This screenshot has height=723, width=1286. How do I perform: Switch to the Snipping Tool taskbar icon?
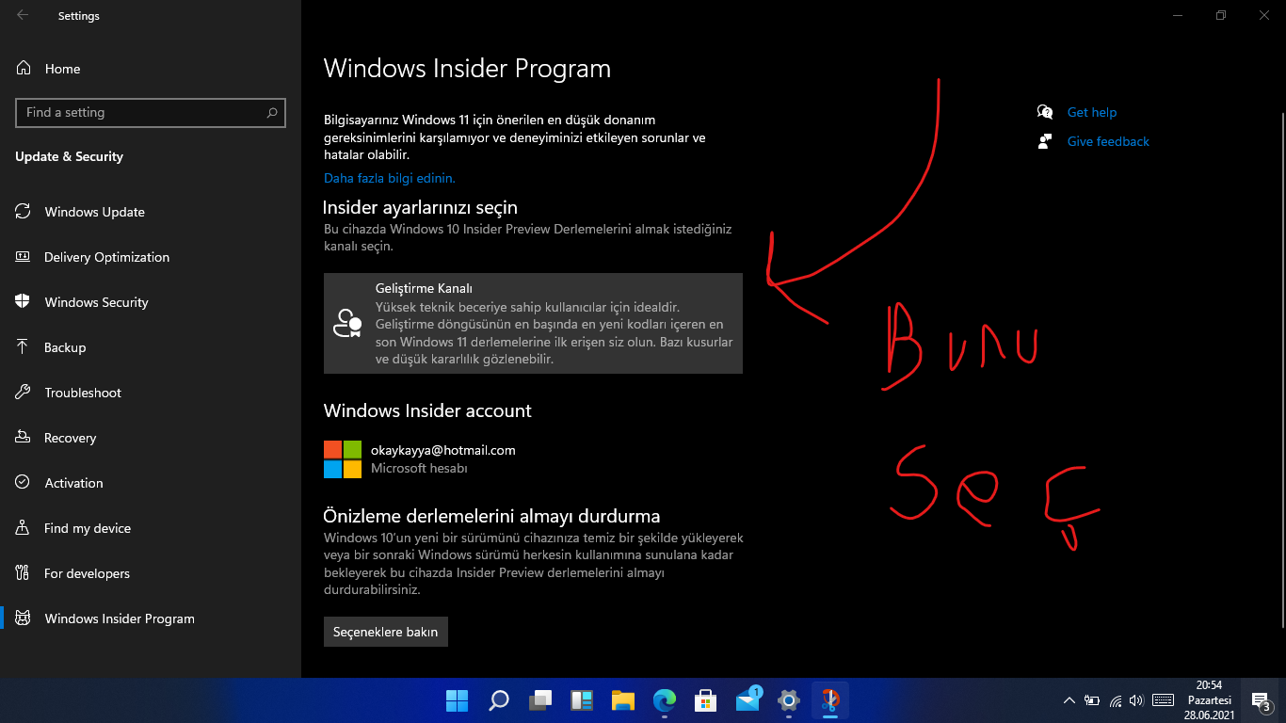[x=830, y=700]
